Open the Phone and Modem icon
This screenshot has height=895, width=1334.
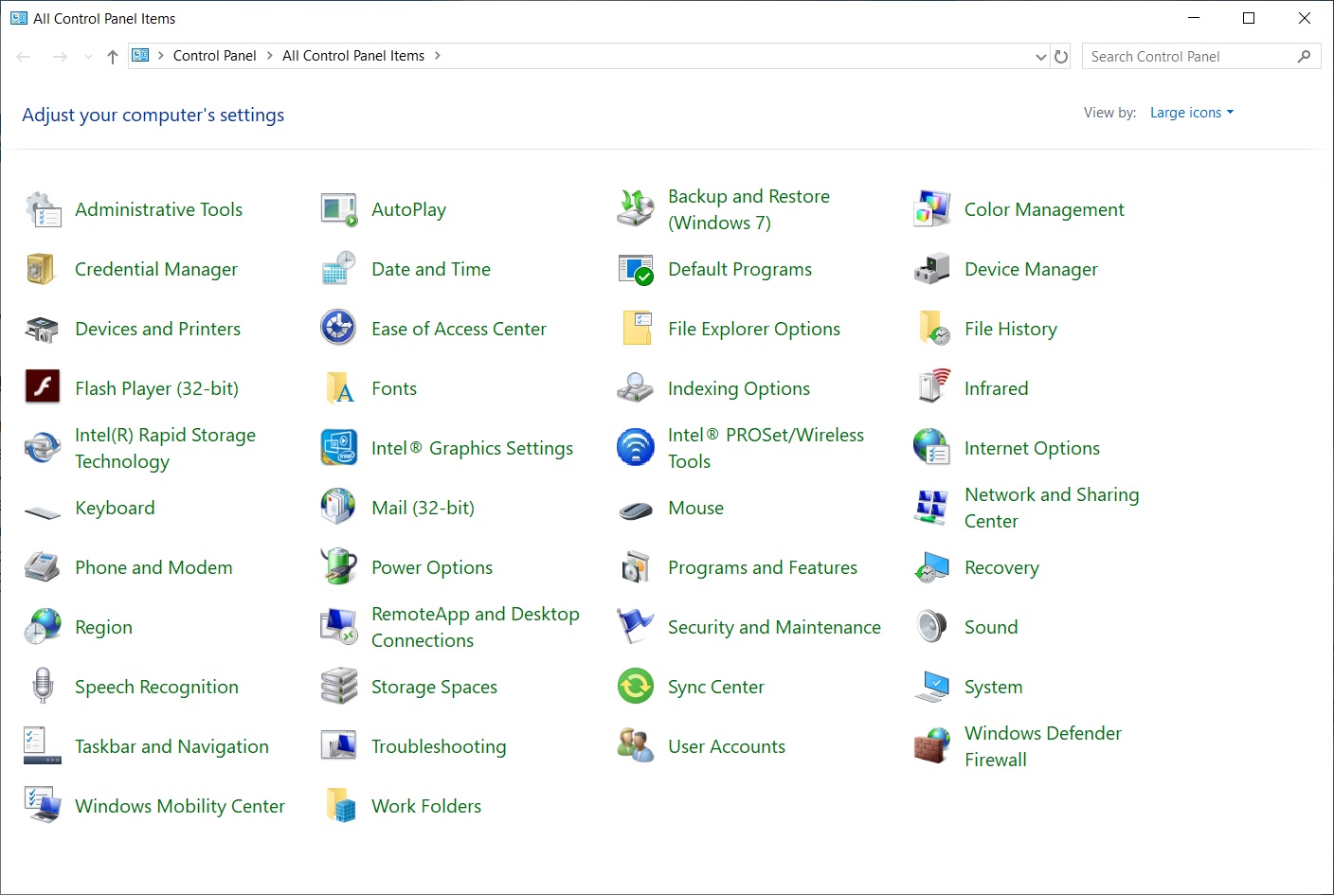point(43,567)
